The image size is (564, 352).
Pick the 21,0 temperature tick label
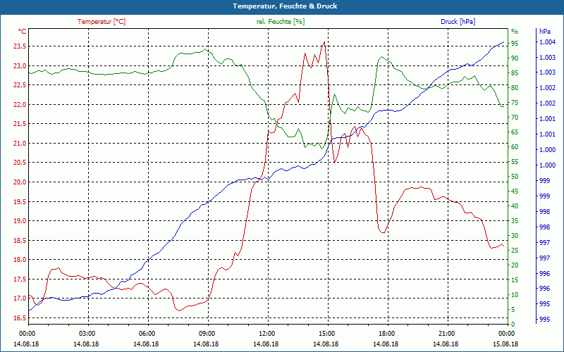20,144
